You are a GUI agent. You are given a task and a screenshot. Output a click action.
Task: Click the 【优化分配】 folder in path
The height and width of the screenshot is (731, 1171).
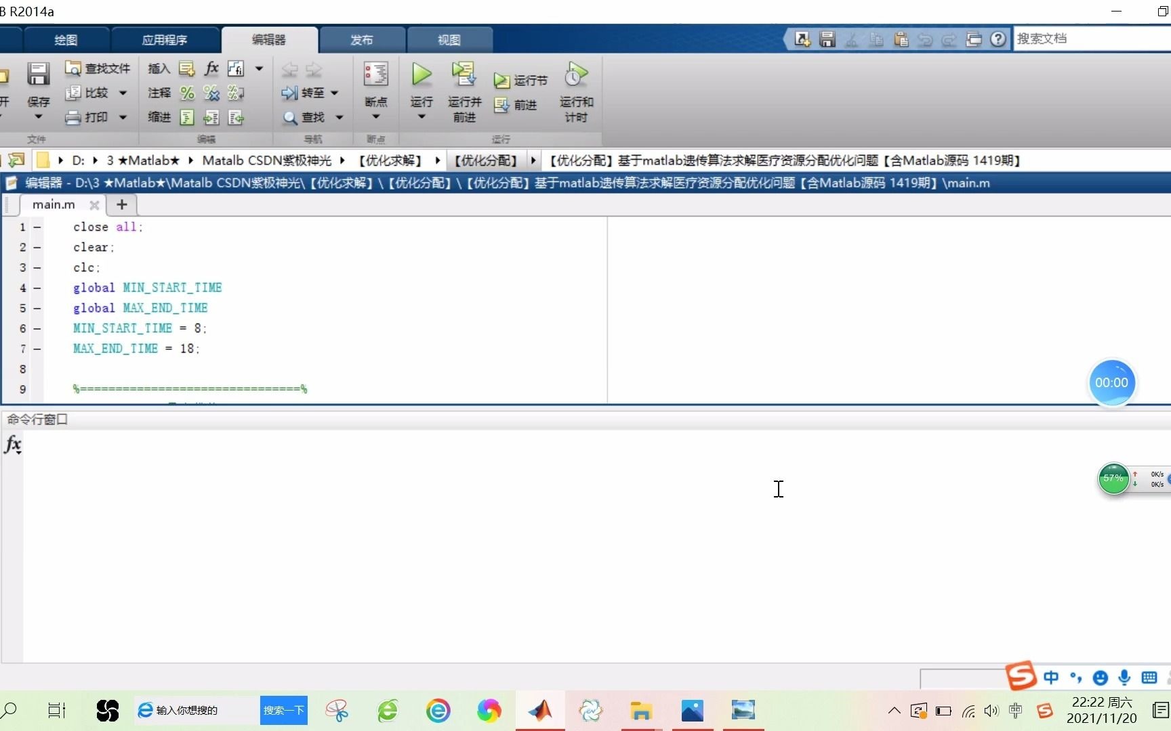click(x=486, y=160)
